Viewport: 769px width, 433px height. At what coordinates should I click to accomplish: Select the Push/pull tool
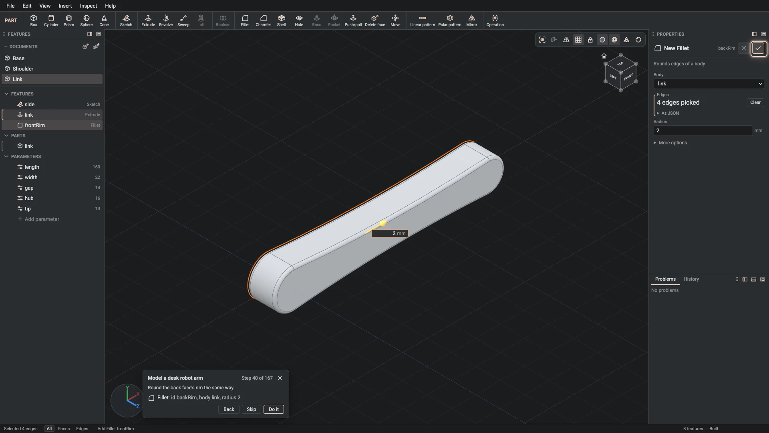353,20
